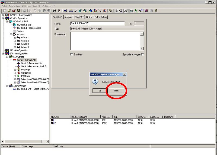Click the Find binoculars toolbar icon

point(55,11)
